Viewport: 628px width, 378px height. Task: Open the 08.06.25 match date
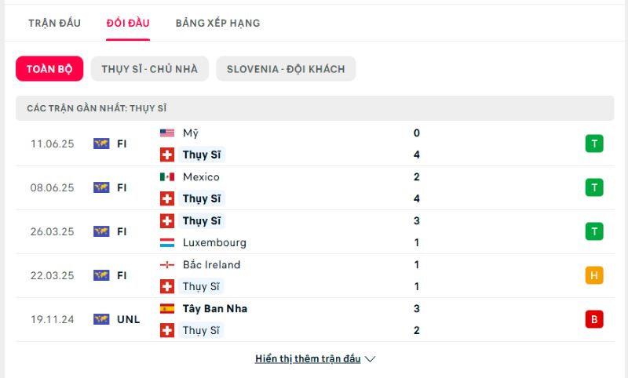click(52, 187)
